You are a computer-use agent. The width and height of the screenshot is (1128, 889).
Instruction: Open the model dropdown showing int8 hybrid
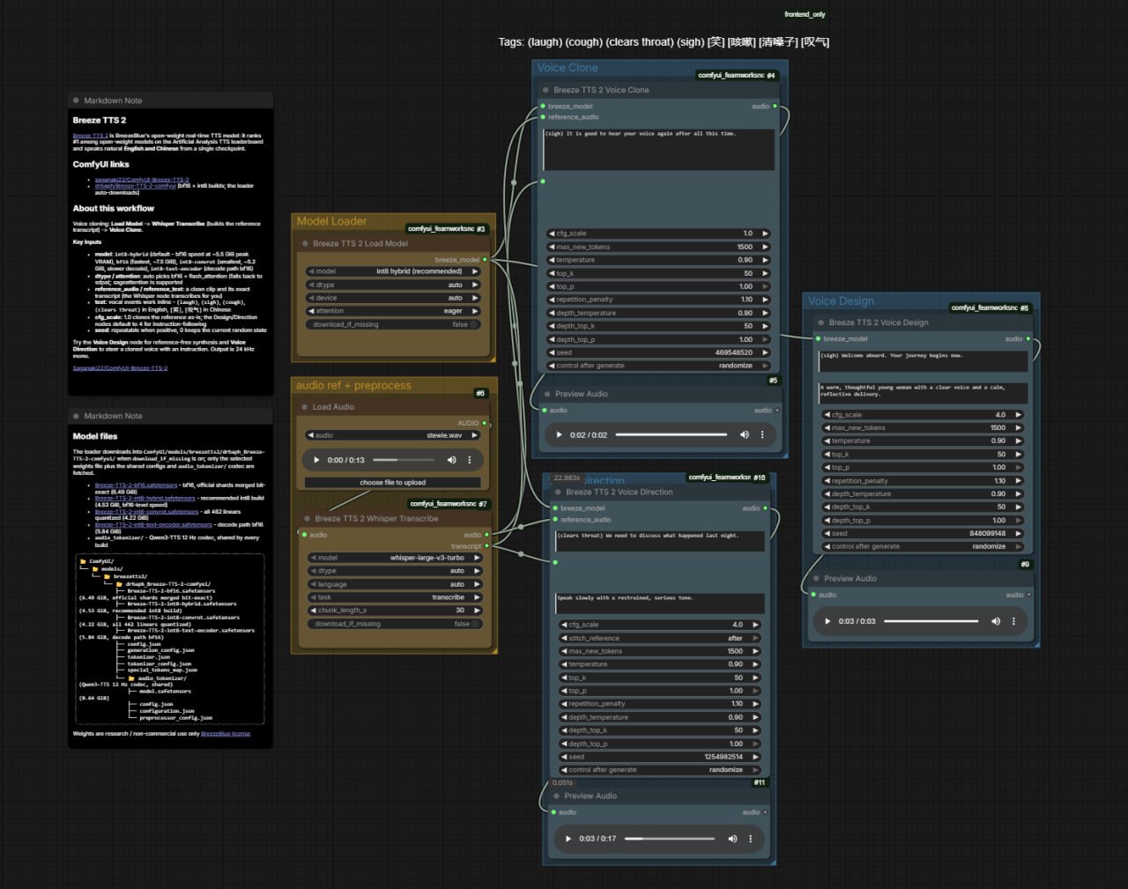coord(393,271)
